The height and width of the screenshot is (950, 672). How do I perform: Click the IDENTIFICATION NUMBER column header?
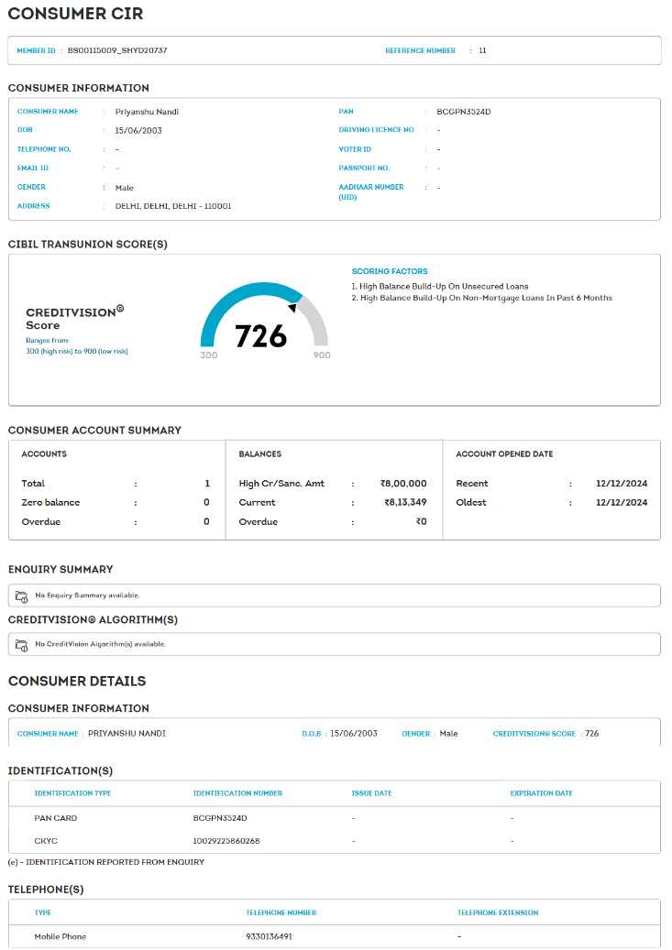pyautogui.click(x=237, y=793)
